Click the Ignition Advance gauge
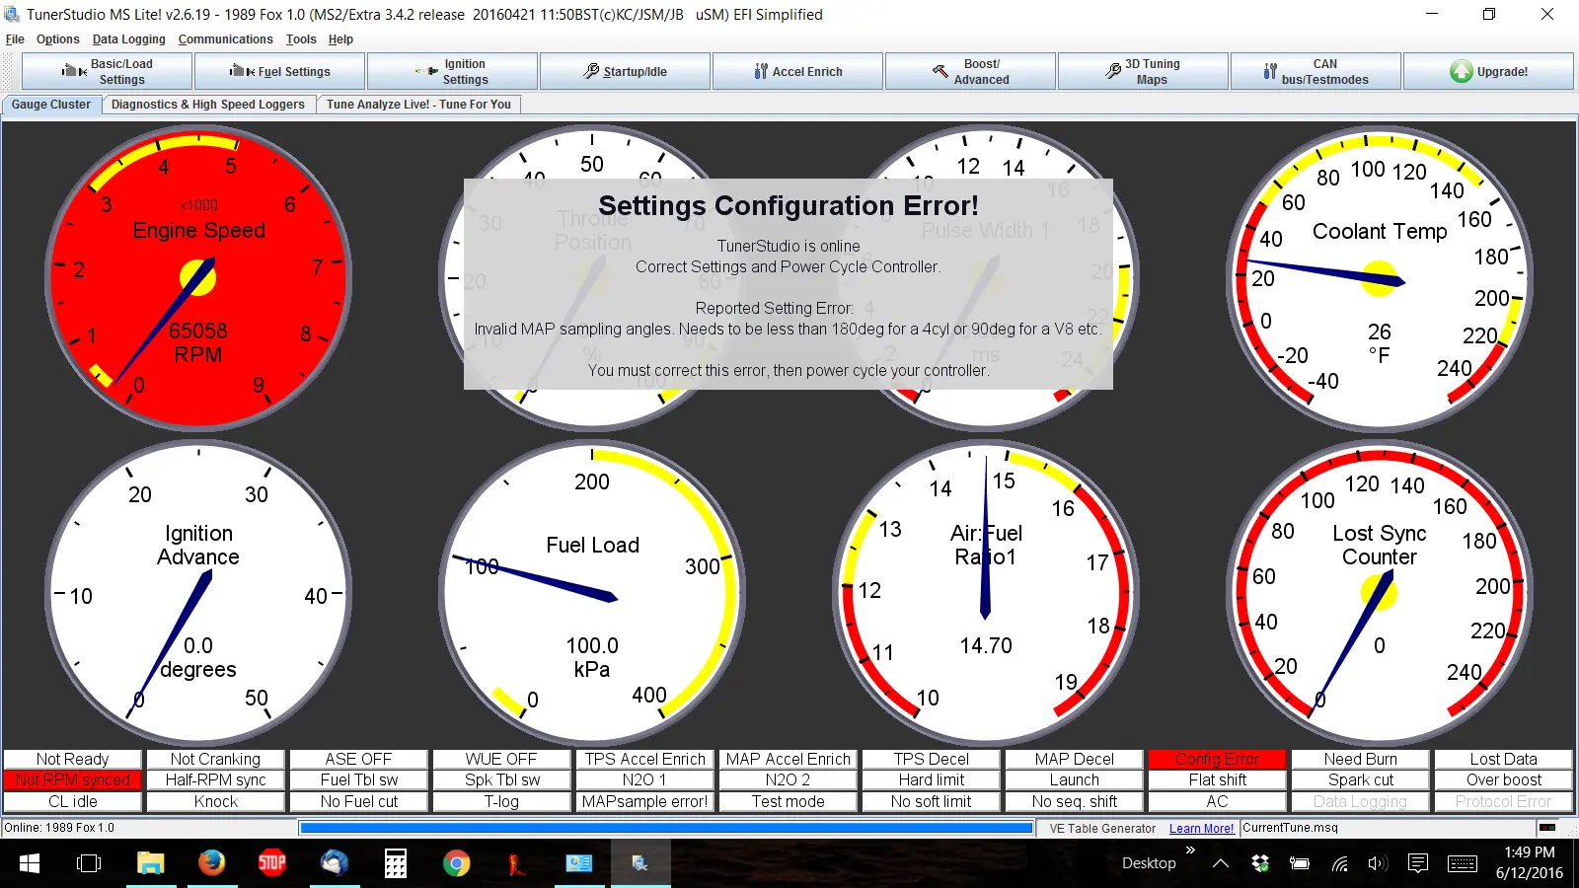1579x888 pixels. pos(198,593)
